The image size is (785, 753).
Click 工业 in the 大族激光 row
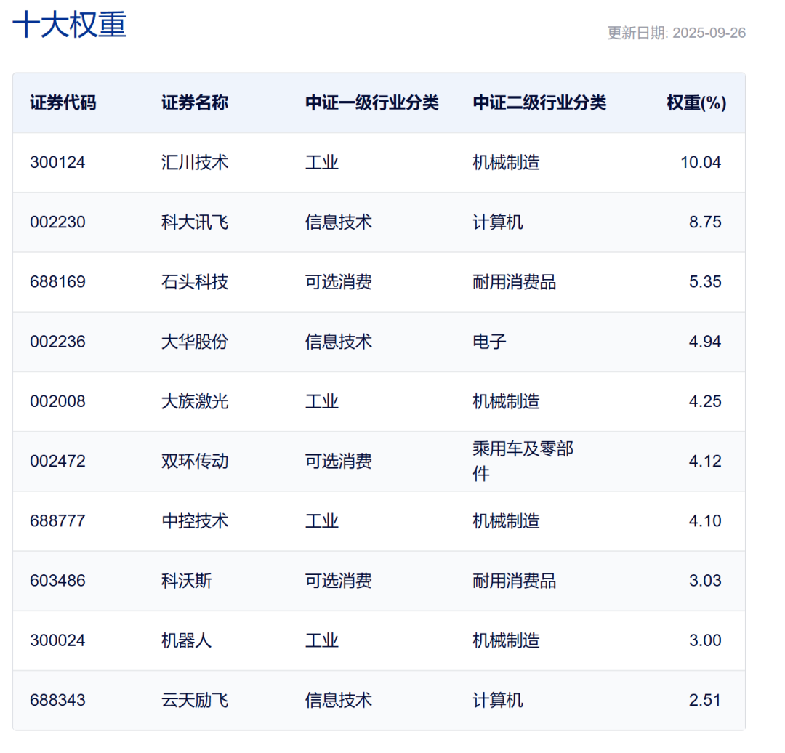click(x=322, y=401)
